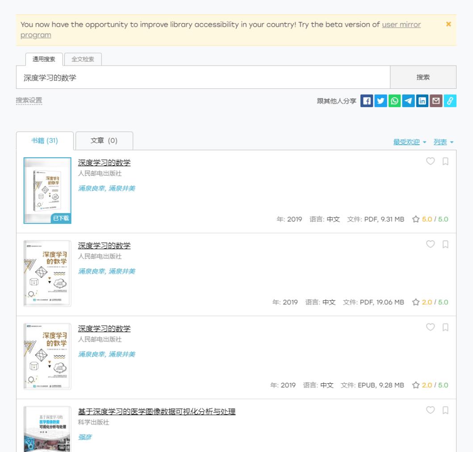Open 搜索设置 search settings
This screenshot has height=452, width=473.
point(29,100)
